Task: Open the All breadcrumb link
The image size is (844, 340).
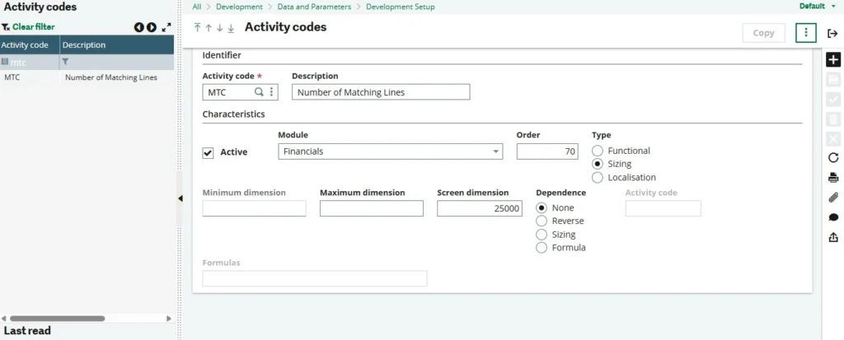Action: point(196,7)
